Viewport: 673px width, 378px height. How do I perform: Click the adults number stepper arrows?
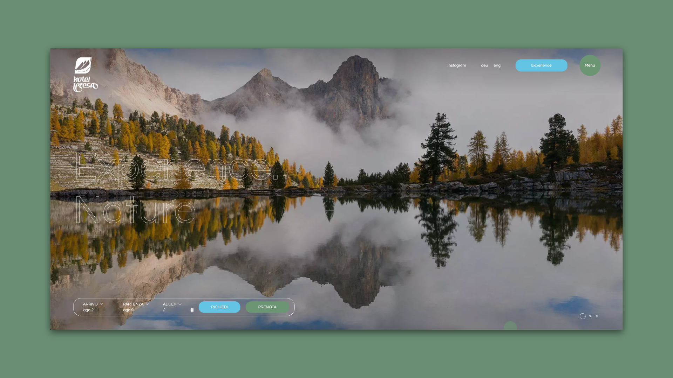point(192,310)
